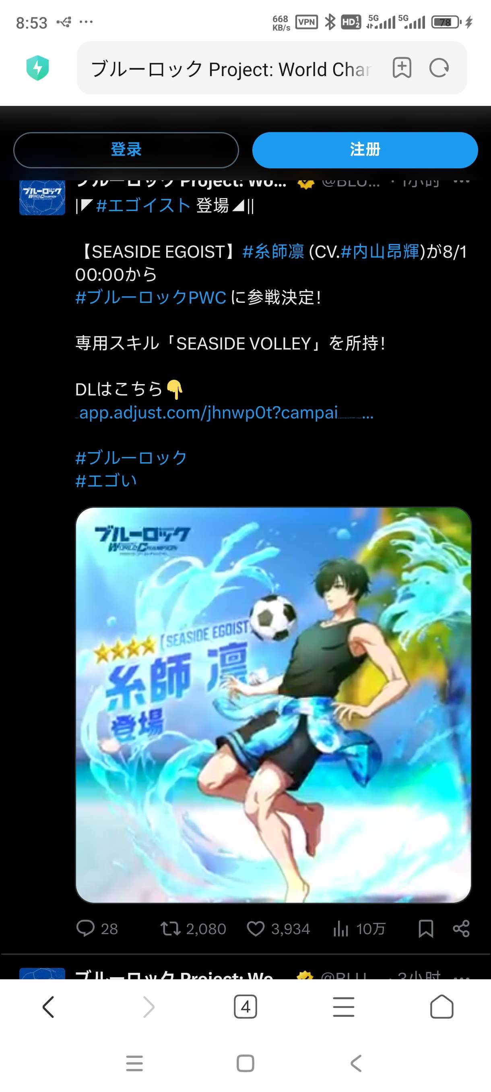Go to the browser home page icon
This screenshot has height=1092, width=491.
click(441, 1006)
